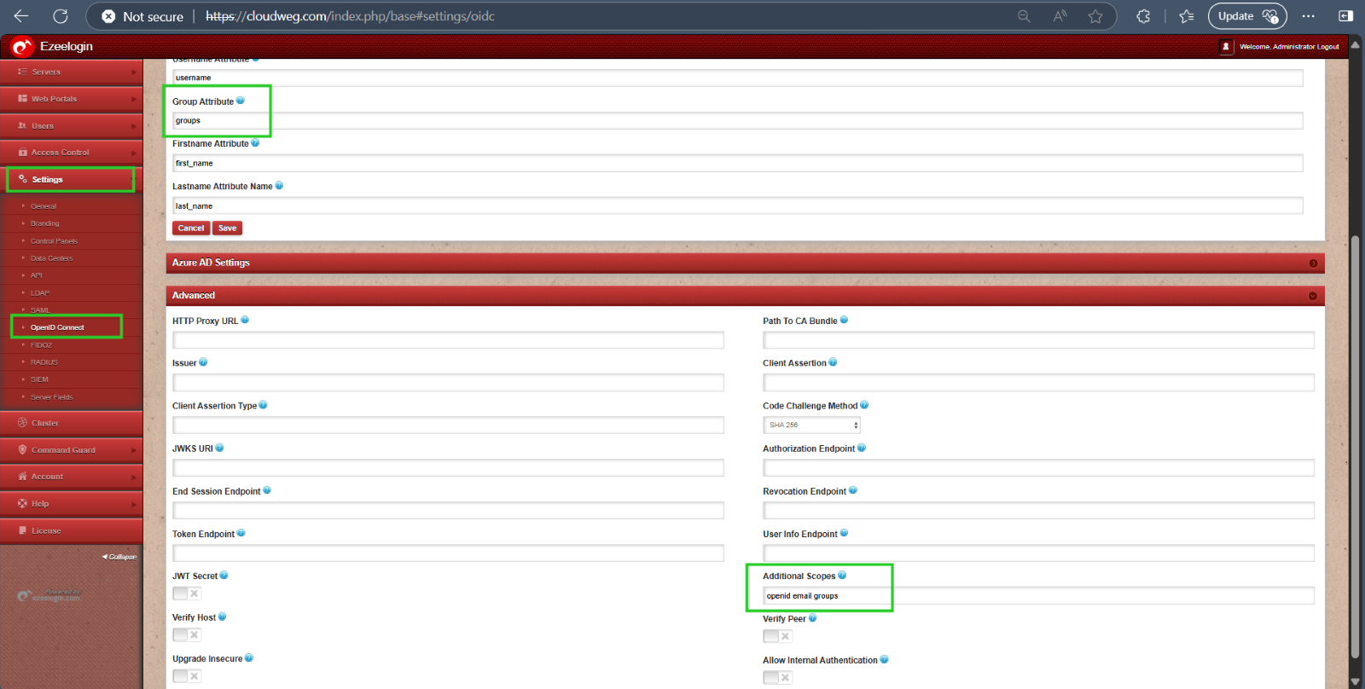Click help icon next to Client Assertion Type
The image size is (1365, 689).
tap(263, 405)
